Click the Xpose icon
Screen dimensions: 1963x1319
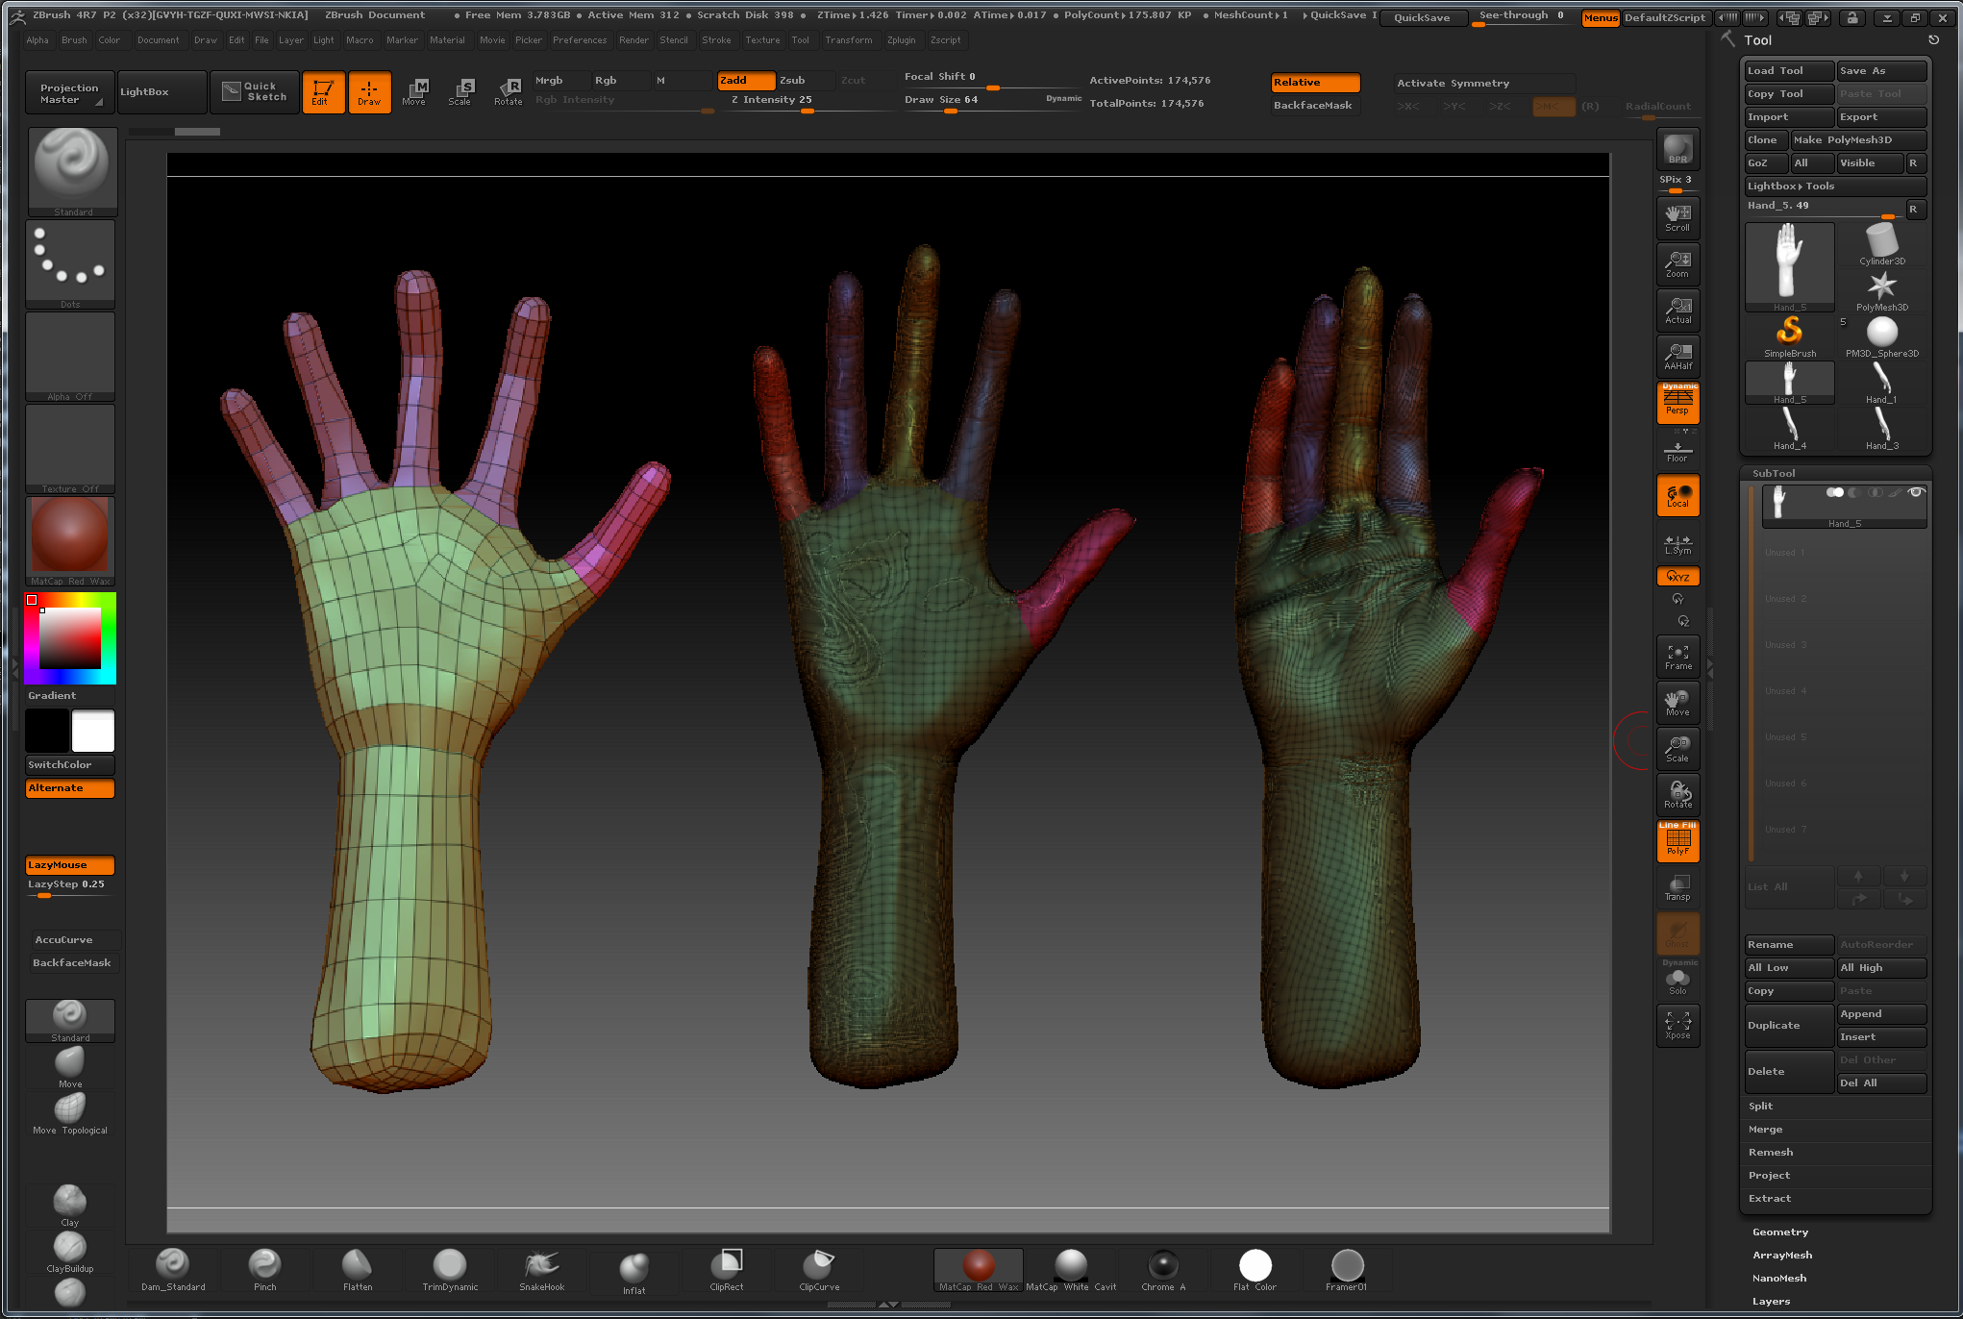point(1677,1025)
